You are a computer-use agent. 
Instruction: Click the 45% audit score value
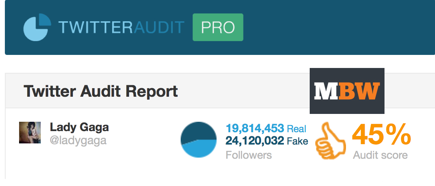pos(382,135)
